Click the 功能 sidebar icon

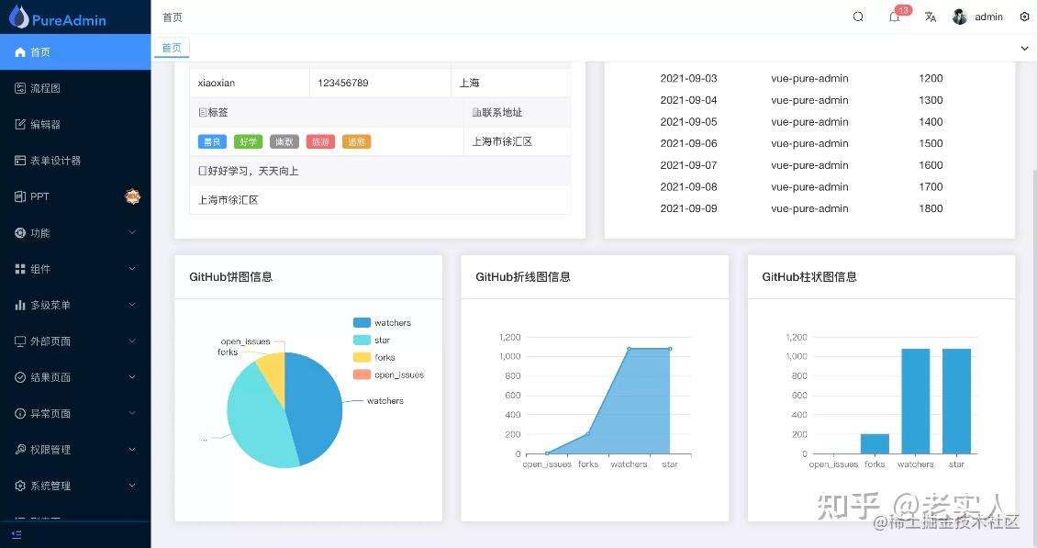click(20, 233)
